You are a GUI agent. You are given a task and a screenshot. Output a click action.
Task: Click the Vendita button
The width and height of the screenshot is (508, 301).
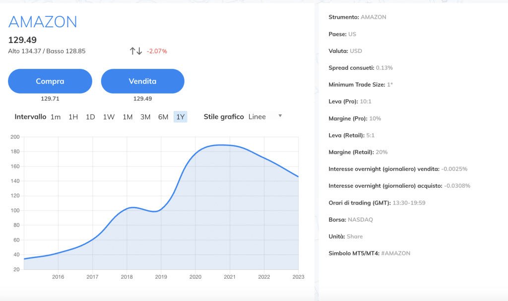[x=142, y=81]
